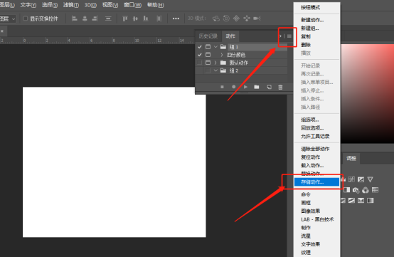Viewport: 394px width, 257px height.
Task: Select the 调整 panel tab
Action: coord(351,159)
